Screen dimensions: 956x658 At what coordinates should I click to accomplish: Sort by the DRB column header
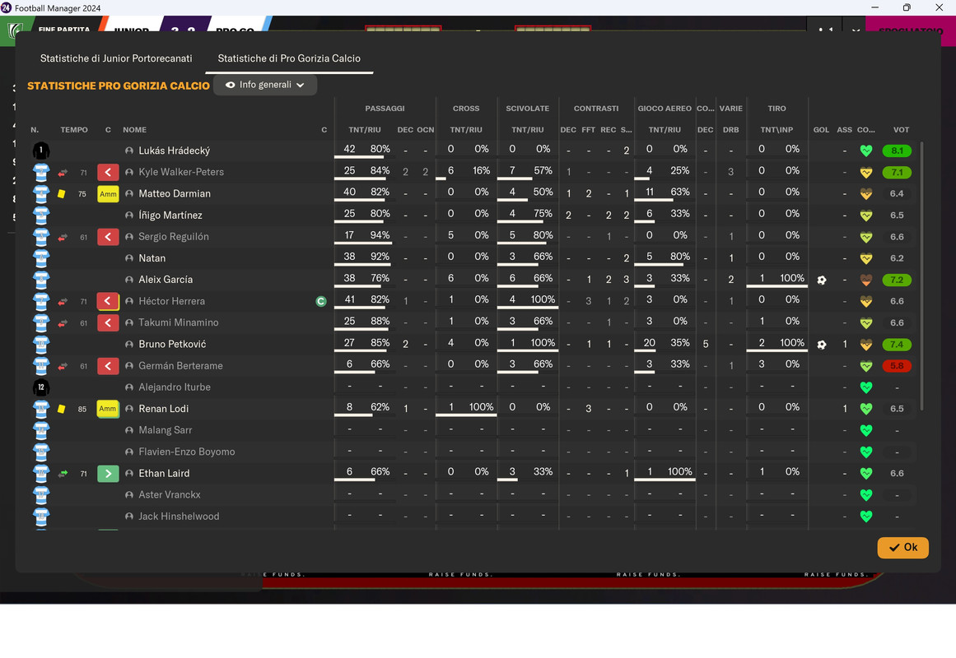731,130
